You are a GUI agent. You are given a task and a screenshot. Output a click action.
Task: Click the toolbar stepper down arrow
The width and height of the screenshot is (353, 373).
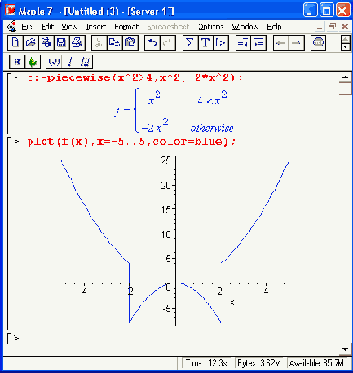(345, 47)
